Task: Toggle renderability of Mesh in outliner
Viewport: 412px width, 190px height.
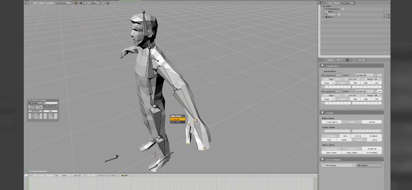Action: click(389, 17)
